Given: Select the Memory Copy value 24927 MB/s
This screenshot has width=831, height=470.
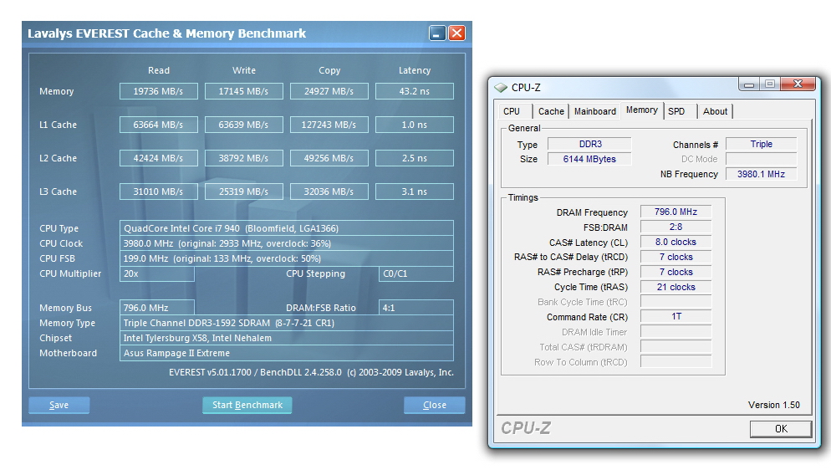Looking at the screenshot, I should (x=329, y=91).
